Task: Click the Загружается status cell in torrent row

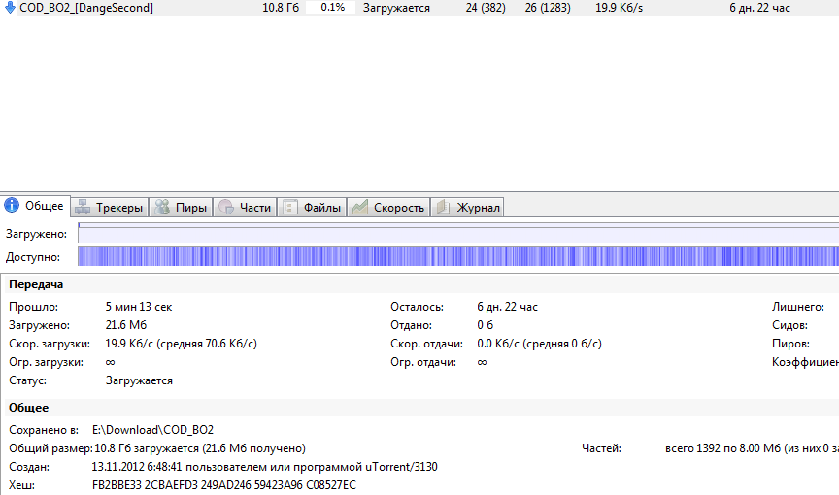Action: click(396, 8)
